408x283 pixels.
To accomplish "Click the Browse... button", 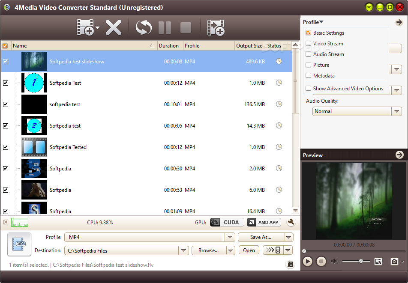I will tap(209, 250).
